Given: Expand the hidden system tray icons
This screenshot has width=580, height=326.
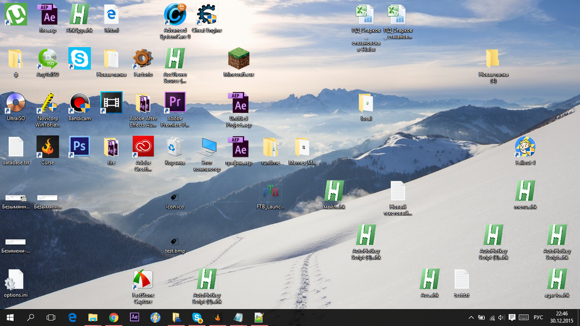Looking at the screenshot, I should 471,317.
